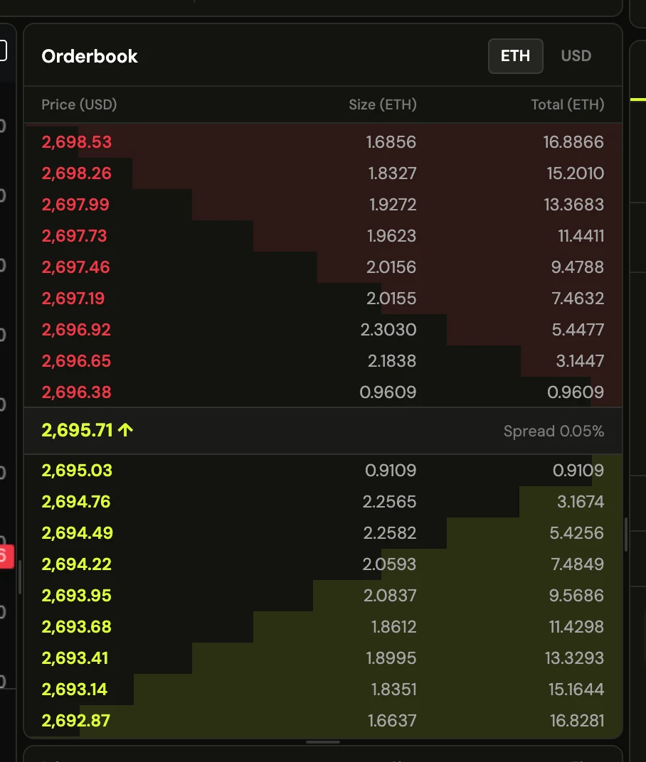646x762 pixels.
Task: Select the ask price 2,697.19
Action: [73, 299]
